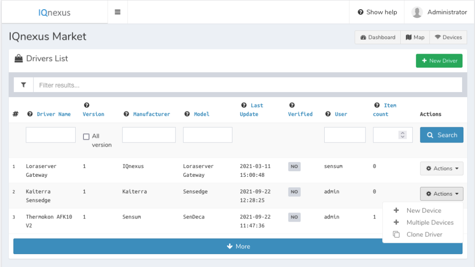This screenshot has height=267, width=475.
Task: Close Actions dropdown for Kaiterra Sensedge
Action: click(442, 194)
